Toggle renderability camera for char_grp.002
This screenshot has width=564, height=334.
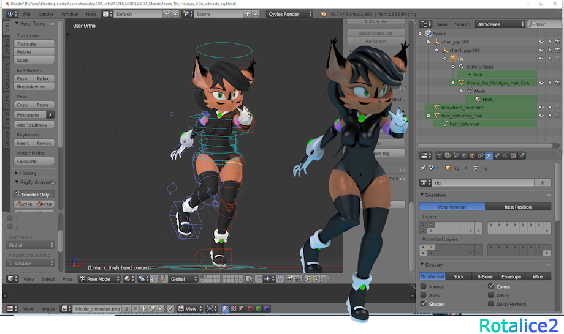[557, 42]
